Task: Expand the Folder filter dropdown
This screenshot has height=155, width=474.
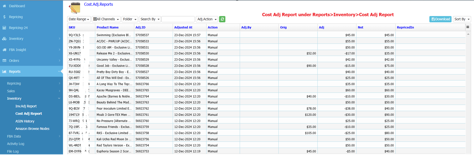Action: pos(130,19)
